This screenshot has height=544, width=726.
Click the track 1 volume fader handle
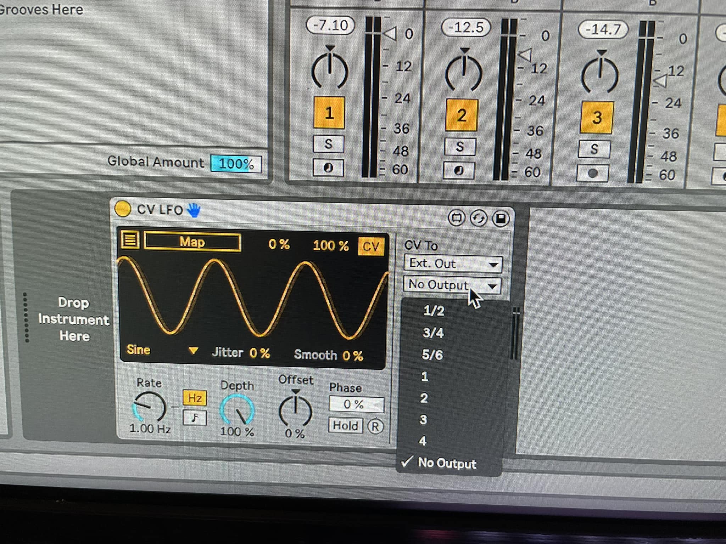(x=389, y=34)
